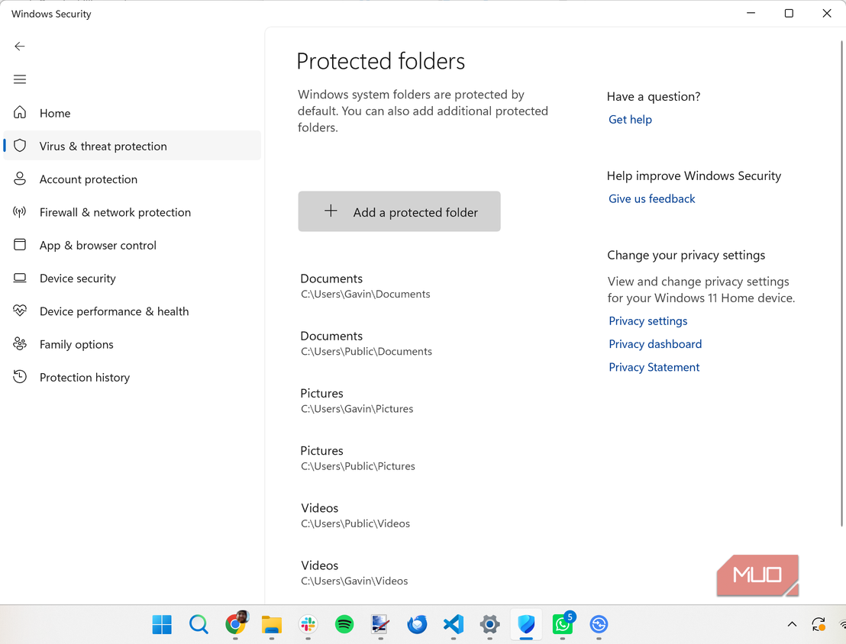
Task: Maximize the Windows Security window
Action: [x=789, y=13]
